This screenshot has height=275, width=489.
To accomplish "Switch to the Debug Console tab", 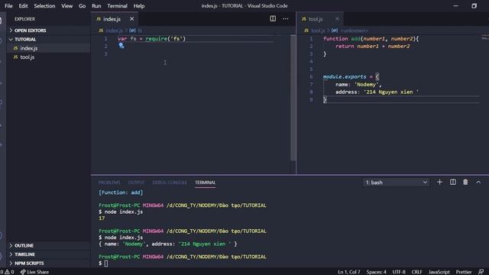I will [x=170, y=183].
